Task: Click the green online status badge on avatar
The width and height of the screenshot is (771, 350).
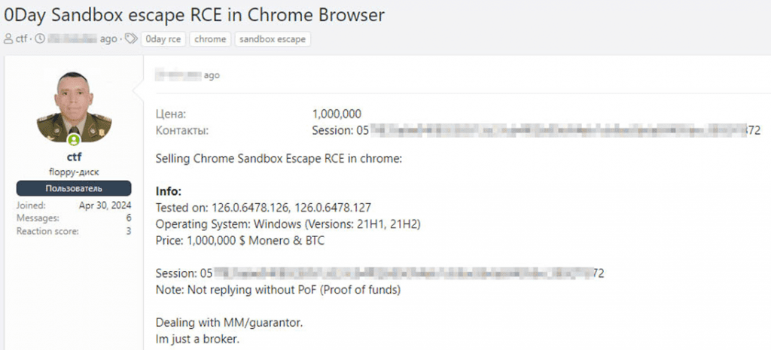Action: (74, 140)
